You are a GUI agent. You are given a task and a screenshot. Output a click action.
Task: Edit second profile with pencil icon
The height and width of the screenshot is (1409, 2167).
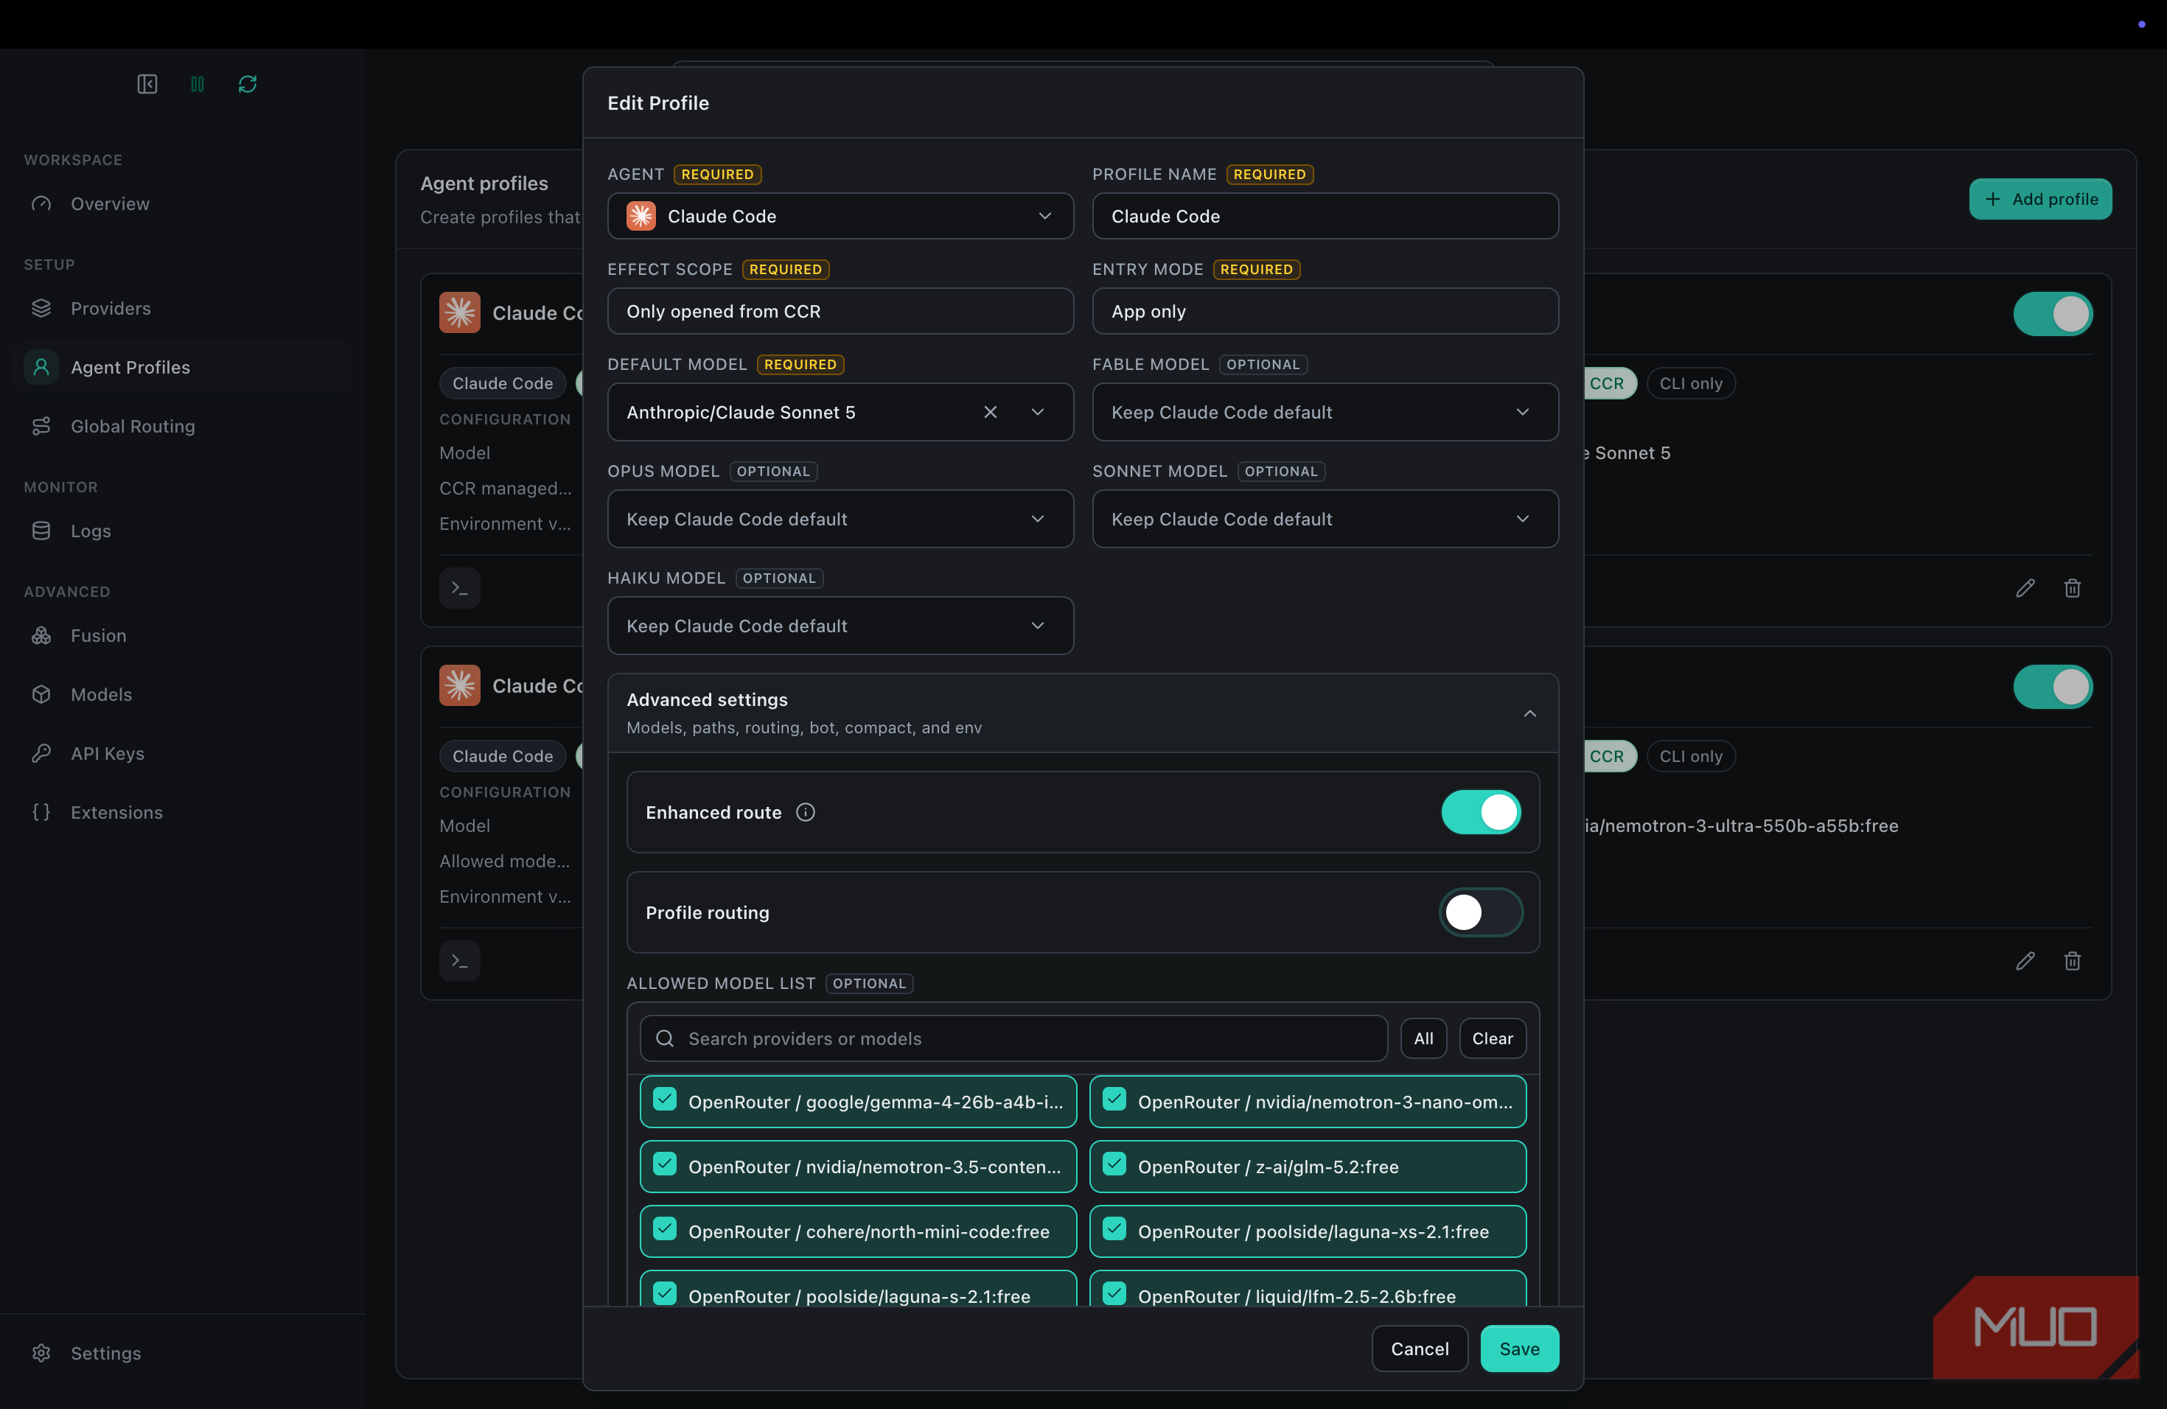tap(2025, 961)
